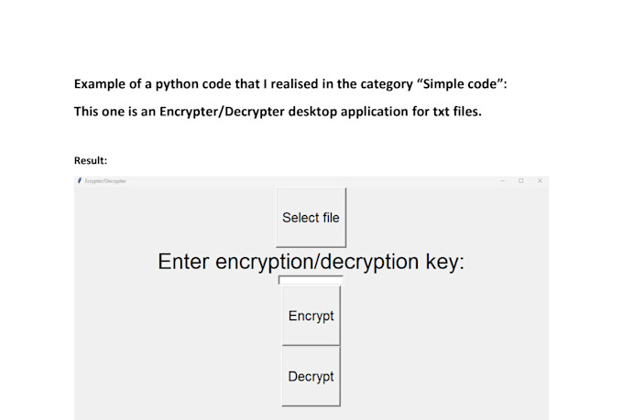
Task: Click the Ecrypter/Decrypter window title text
Action: [x=105, y=181]
